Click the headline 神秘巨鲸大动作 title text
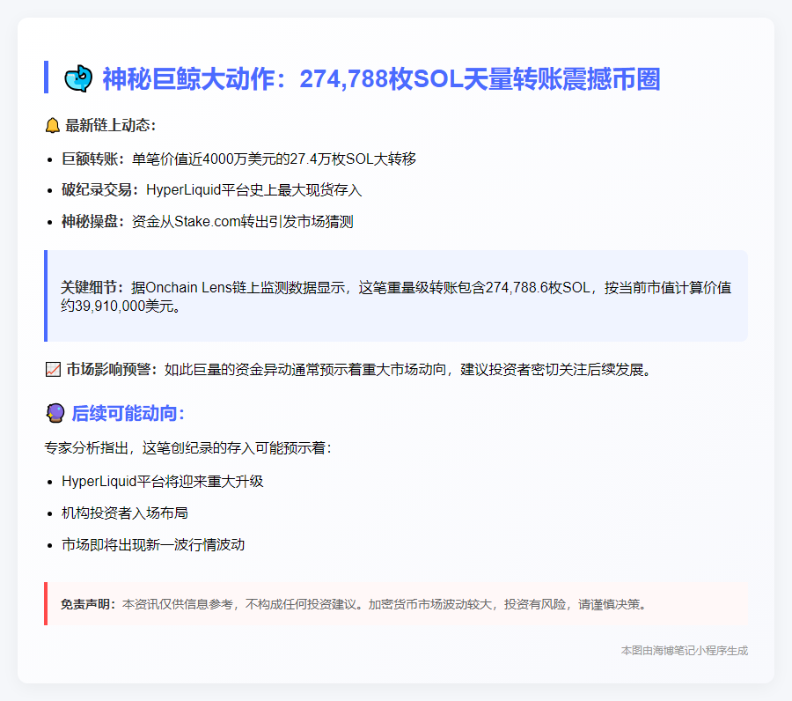 click(381, 79)
